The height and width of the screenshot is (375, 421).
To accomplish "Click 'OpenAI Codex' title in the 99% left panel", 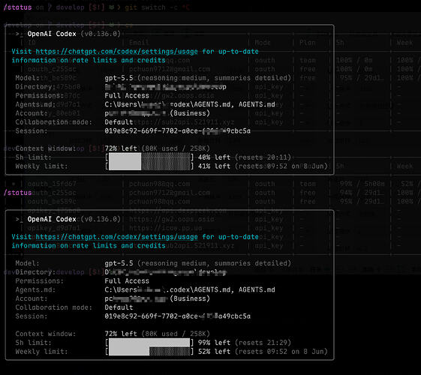I will pos(52,219).
